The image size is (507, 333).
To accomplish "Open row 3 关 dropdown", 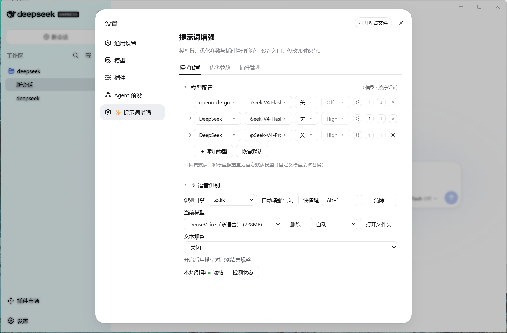I will [x=306, y=135].
